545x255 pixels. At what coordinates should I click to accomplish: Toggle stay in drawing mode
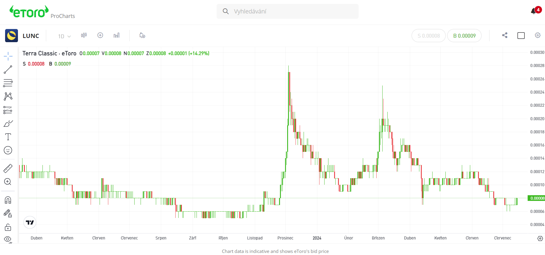(x=8, y=213)
